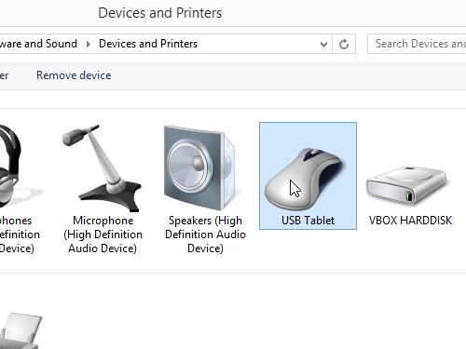This screenshot has height=349, width=466.
Task: Expand the breadcrumb arrow before Devices and Printers
Action: click(89, 44)
